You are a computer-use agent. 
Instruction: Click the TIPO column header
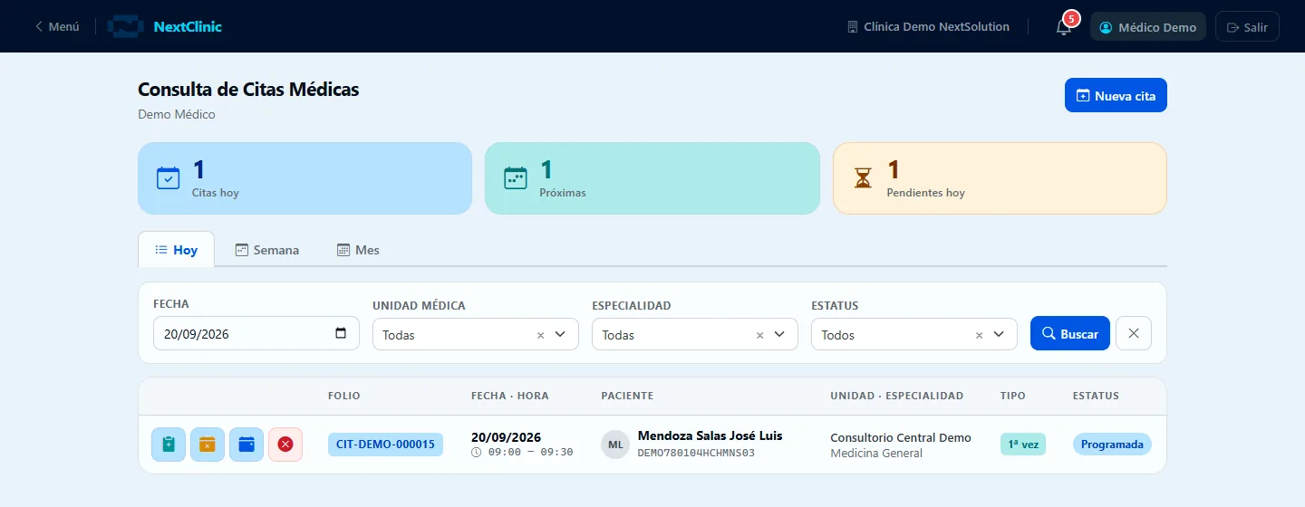[1013, 396]
